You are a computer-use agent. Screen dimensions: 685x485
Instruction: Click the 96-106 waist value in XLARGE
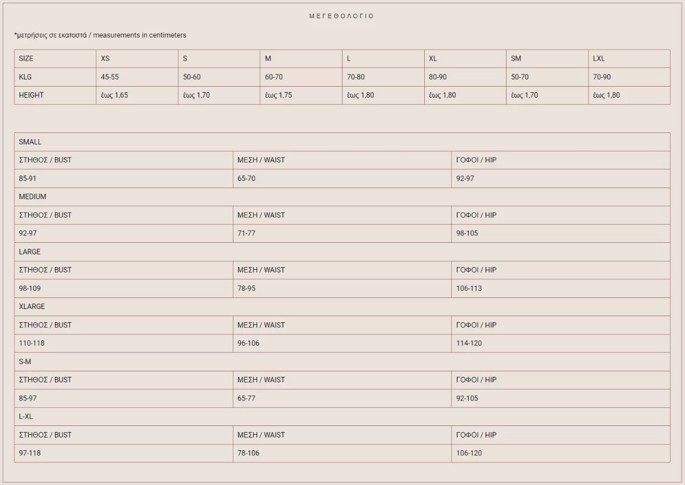[248, 343]
